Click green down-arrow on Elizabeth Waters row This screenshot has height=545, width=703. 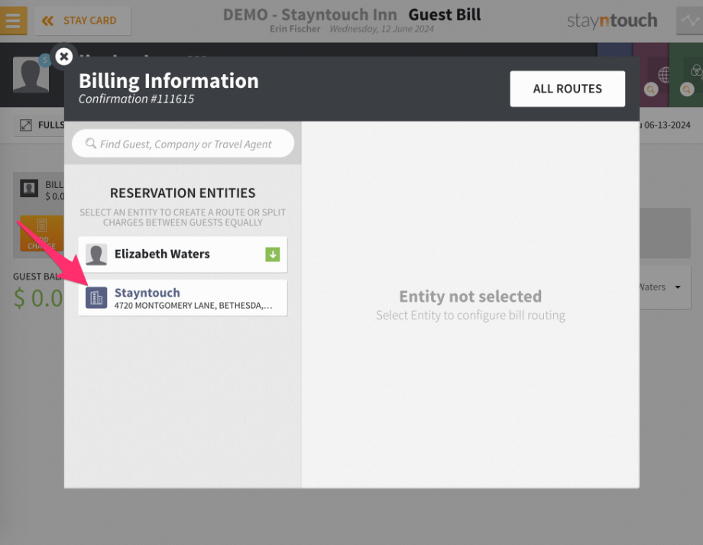pyautogui.click(x=273, y=255)
